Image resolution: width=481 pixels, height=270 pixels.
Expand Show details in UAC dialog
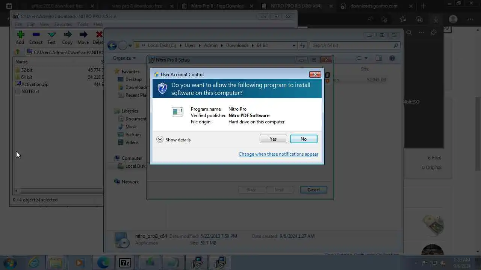tap(174, 139)
